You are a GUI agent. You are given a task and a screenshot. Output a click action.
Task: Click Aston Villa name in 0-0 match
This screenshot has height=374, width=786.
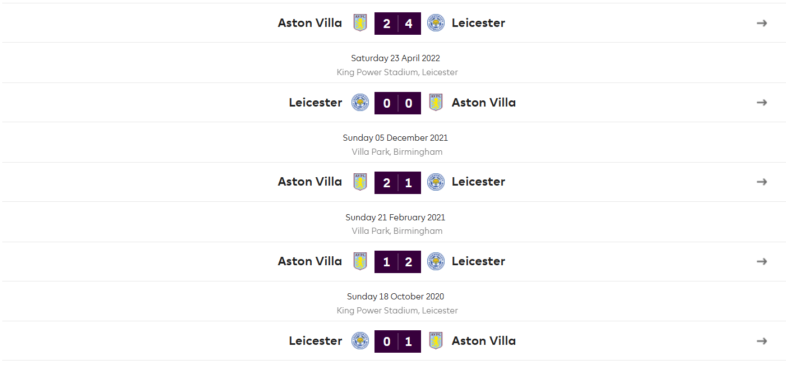(484, 103)
